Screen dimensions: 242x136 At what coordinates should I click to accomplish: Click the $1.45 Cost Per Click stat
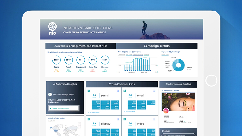tap(185, 122)
